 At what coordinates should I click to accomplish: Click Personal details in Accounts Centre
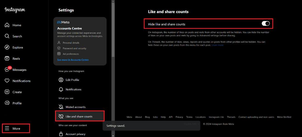pos(71,43)
